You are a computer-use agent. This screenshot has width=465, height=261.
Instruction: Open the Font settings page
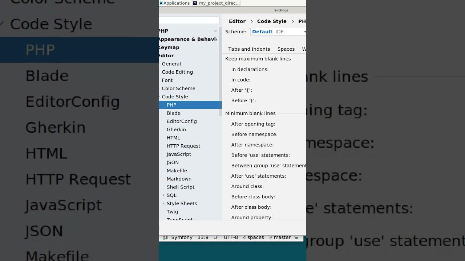click(x=167, y=80)
